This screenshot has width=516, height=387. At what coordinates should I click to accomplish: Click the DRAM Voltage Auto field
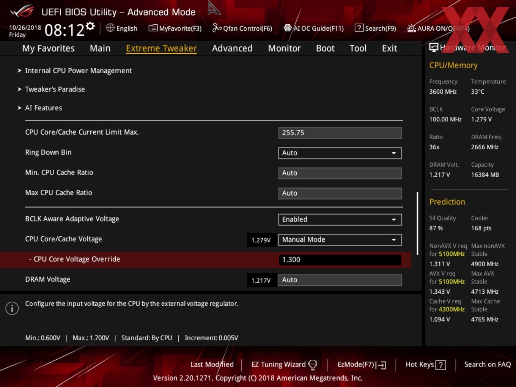tap(340, 280)
